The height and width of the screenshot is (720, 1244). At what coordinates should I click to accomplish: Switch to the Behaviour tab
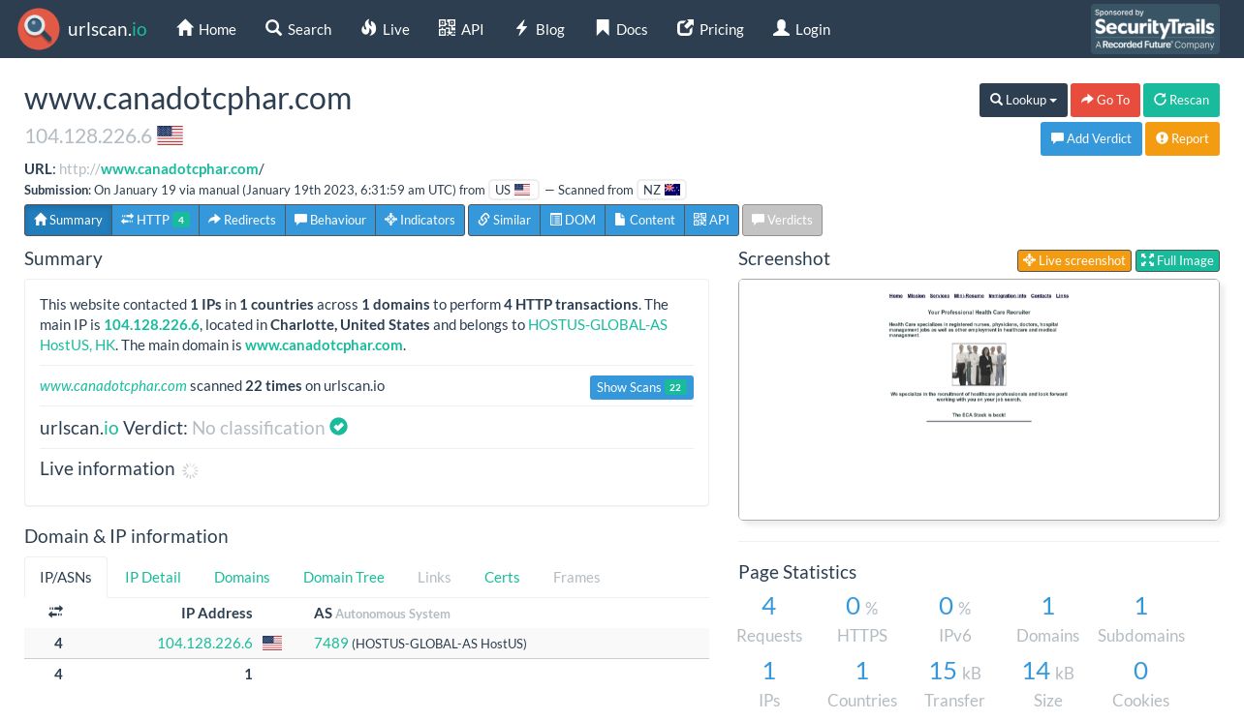click(x=330, y=220)
